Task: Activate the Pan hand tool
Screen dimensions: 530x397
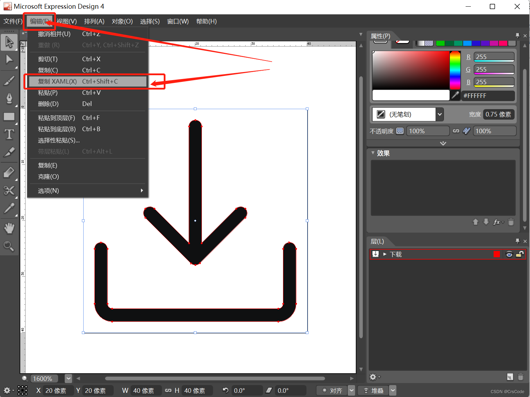Action: 9,228
